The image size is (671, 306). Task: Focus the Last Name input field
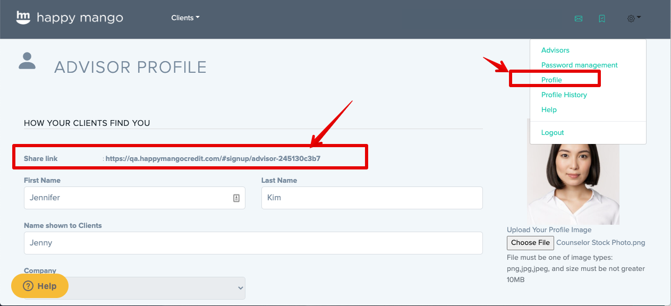(x=372, y=198)
